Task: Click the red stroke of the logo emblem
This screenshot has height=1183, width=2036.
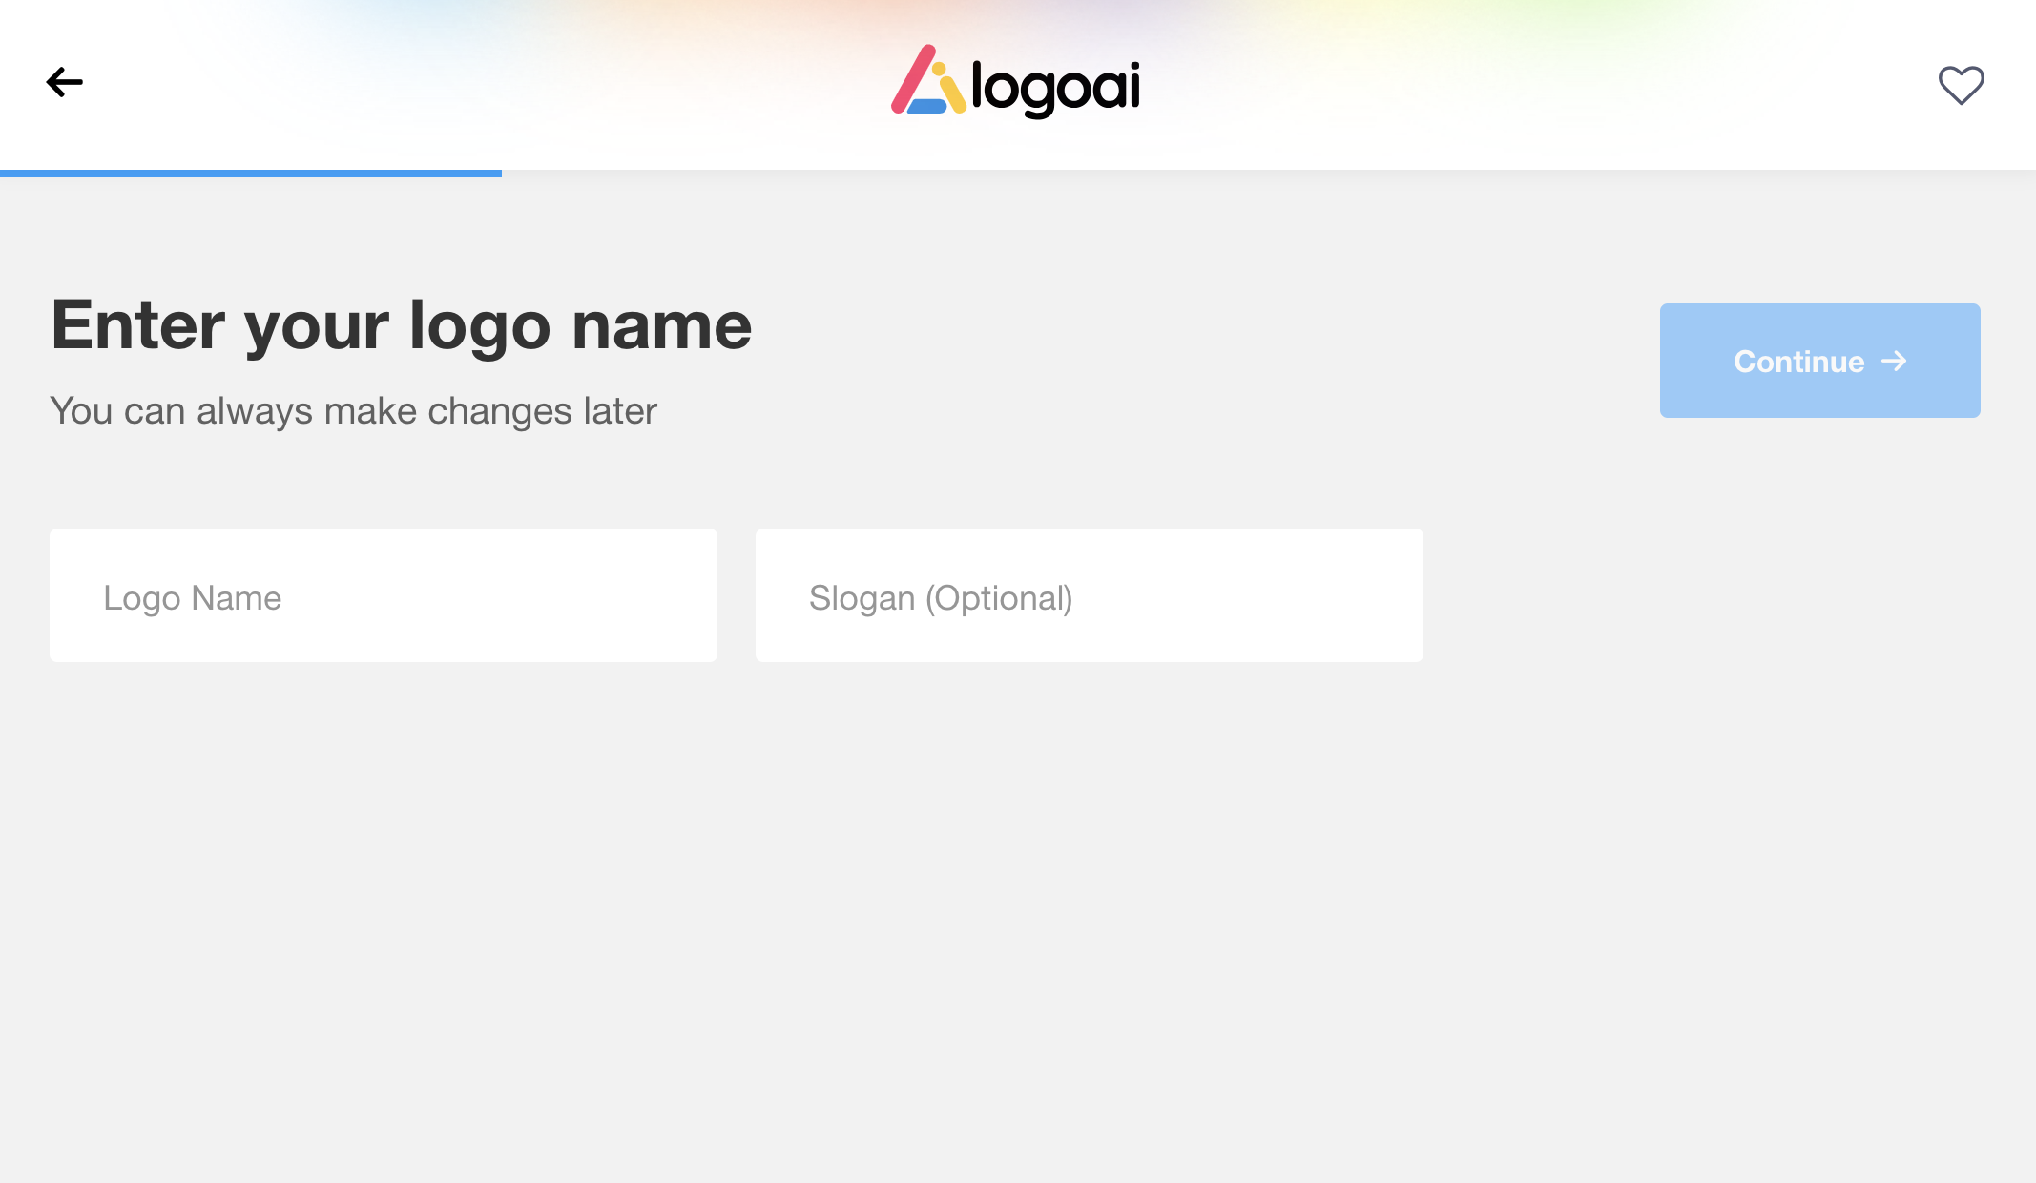Action: pos(912,80)
